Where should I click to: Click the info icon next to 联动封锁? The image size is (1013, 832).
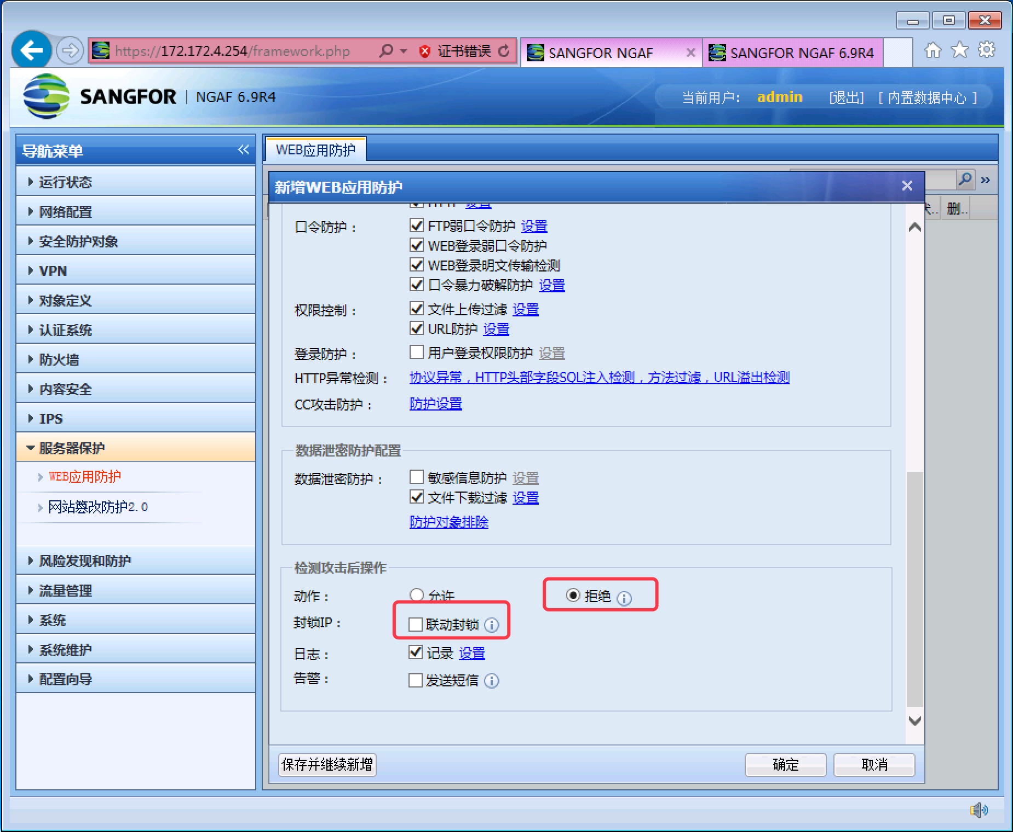point(492,625)
